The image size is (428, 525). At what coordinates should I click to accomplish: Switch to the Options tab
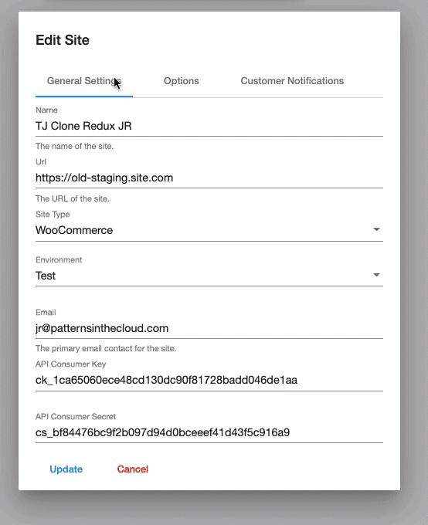click(182, 81)
